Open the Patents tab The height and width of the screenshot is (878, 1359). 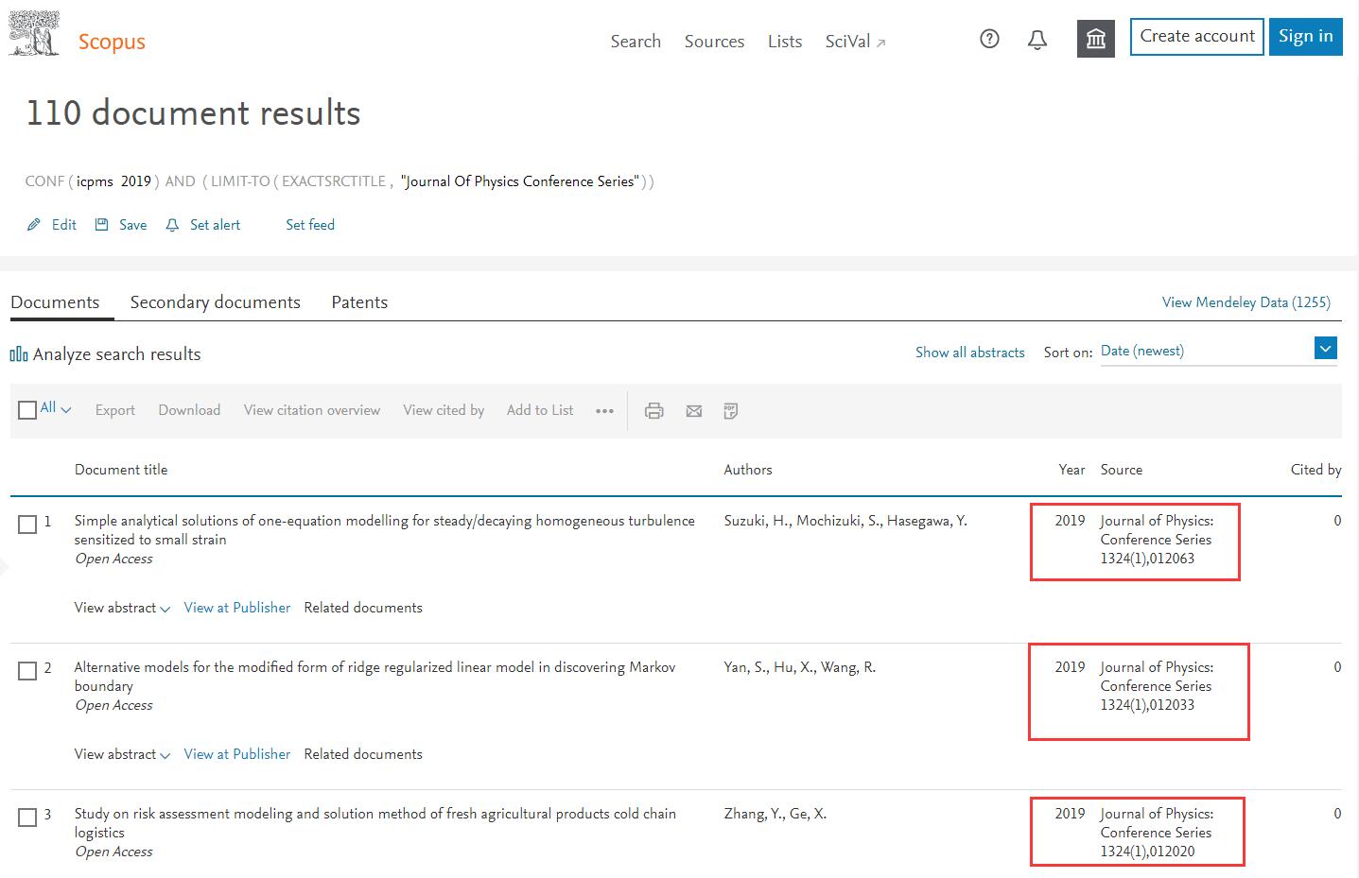pyautogui.click(x=359, y=302)
